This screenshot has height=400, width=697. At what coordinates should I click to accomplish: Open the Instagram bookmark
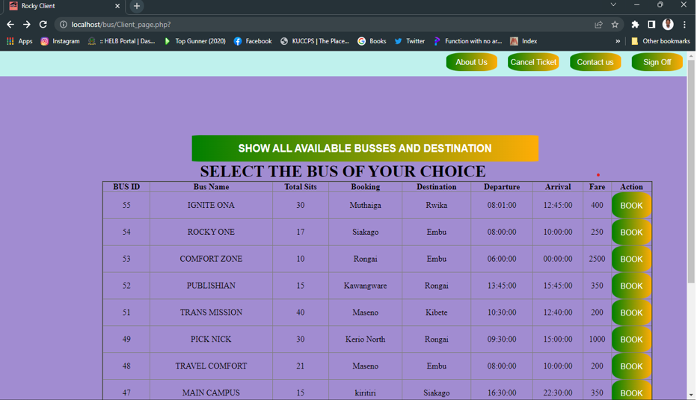click(60, 41)
